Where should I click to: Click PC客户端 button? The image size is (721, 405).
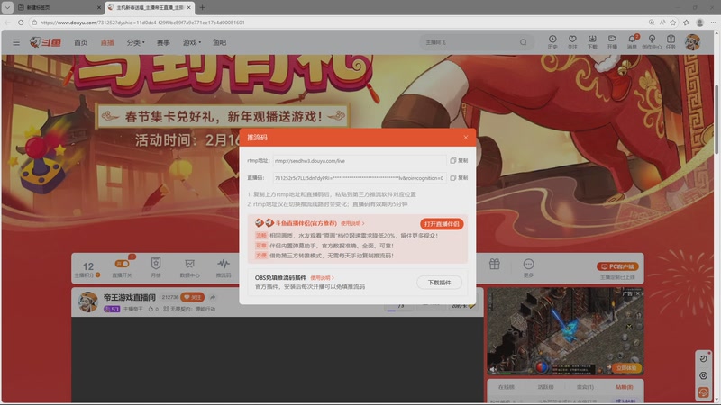pos(617,266)
